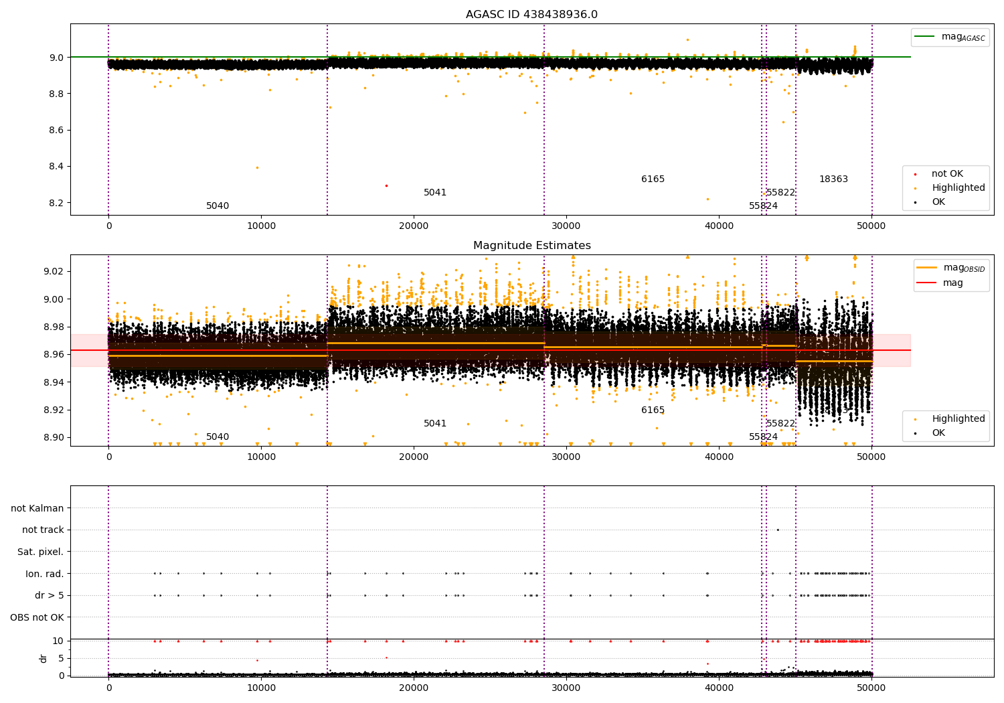Select label 6165 in the Magnitude Estimates plot

coord(653,410)
